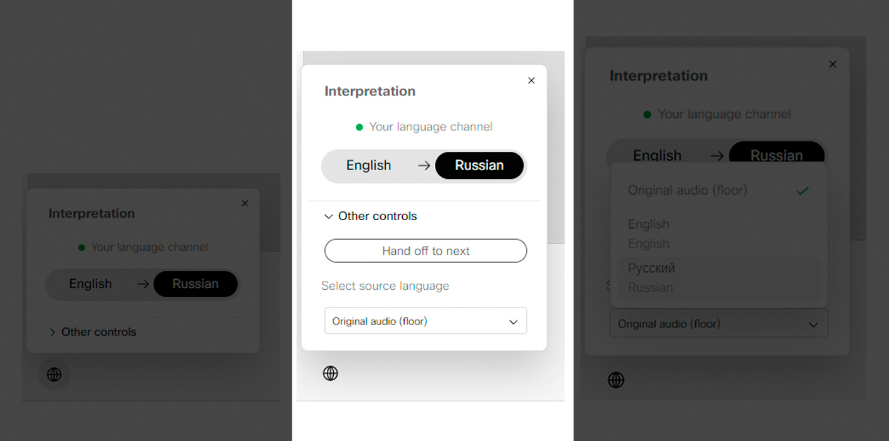Click the green dot indicator in the right panel
Screen dimensions: 889x441
[646, 114]
